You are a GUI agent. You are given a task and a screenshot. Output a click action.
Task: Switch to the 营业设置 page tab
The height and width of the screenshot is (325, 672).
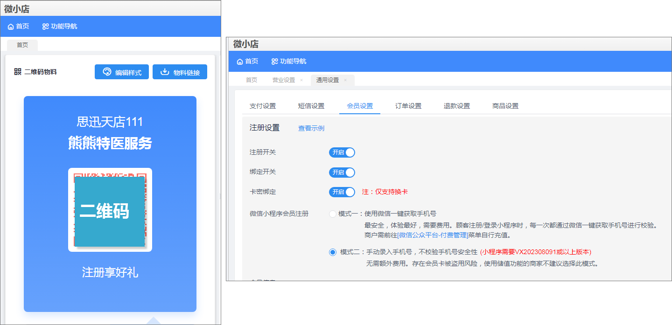point(284,80)
